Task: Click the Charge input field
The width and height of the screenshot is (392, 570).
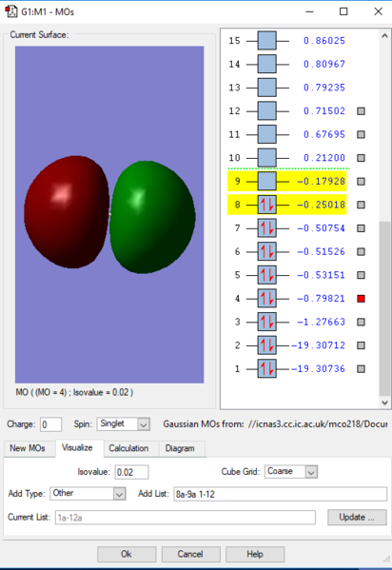Action: [x=50, y=424]
